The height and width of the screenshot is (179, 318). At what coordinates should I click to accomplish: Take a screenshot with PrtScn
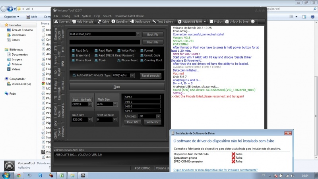[216, 21]
